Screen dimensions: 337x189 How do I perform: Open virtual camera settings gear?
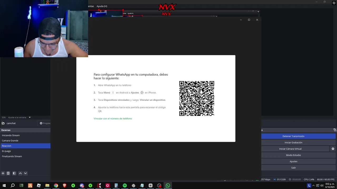[x=333, y=149]
